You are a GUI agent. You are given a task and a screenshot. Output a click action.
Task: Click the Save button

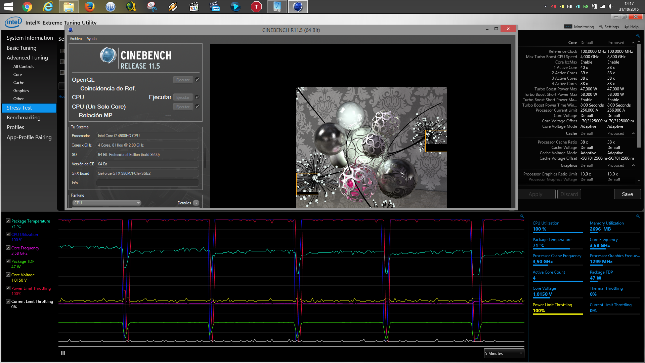627,194
